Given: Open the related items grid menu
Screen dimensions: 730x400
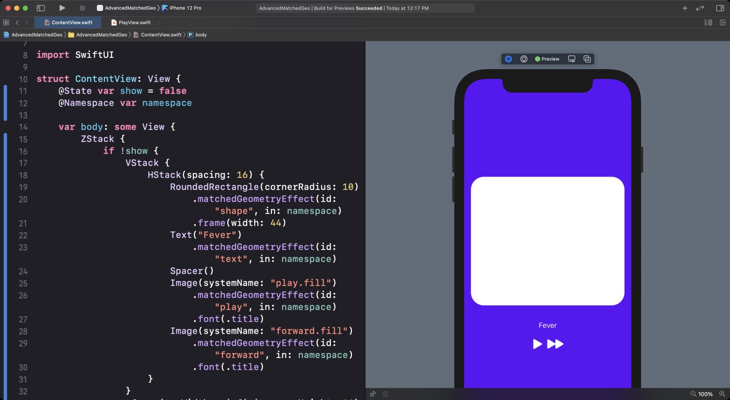Looking at the screenshot, I should tap(6, 22).
